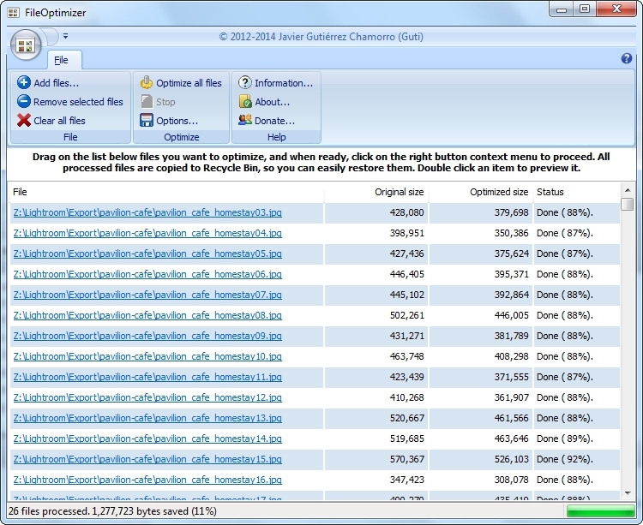The width and height of the screenshot is (643, 525).
Task: Click the Add files plus icon
Action: pos(23,82)
